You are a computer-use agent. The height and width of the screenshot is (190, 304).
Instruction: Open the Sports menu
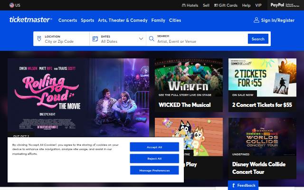tap(87, 20)
